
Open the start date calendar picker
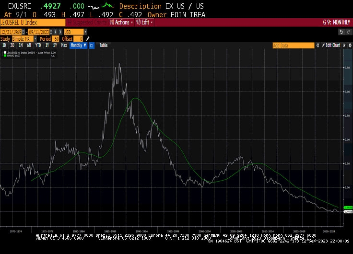(x=24, y=32)
